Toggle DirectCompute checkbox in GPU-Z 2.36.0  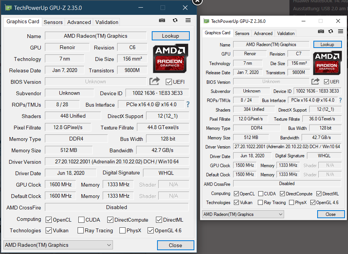coord(282,194)
